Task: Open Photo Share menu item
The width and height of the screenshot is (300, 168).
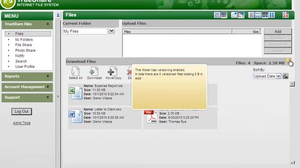Action: (x=25, y=50)
